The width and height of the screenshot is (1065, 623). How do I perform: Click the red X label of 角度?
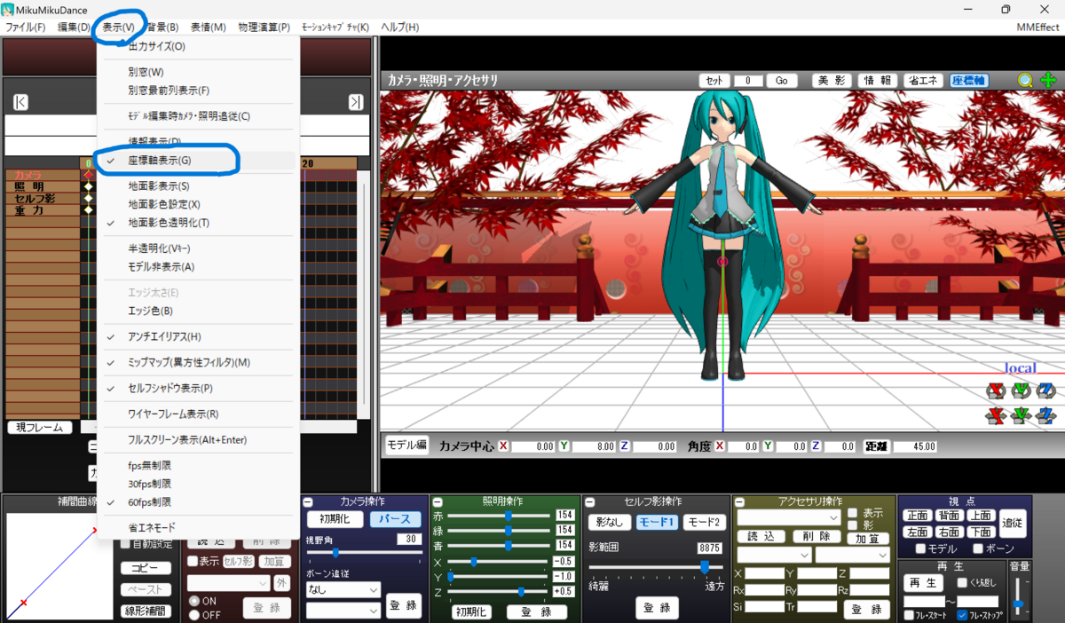pyautogui.click(x=720, y=446)
